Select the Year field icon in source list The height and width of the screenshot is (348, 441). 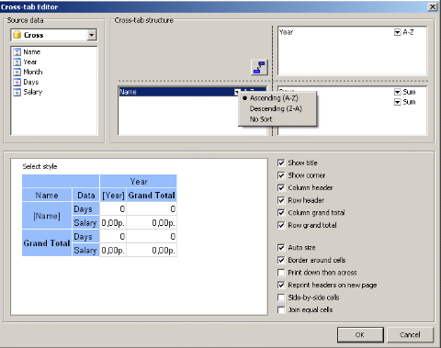[x=17, y=62]
